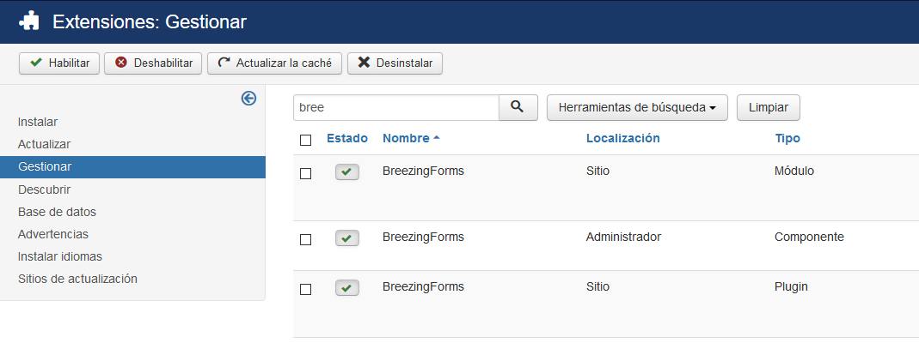Toggle status of BreezingForms Componente
Image resolution: width=919 pixels, height=355 pixels.
click(347, 238)
